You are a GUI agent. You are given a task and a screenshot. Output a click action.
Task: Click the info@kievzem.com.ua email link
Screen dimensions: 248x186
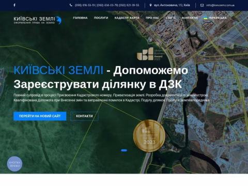coord(220,5)
